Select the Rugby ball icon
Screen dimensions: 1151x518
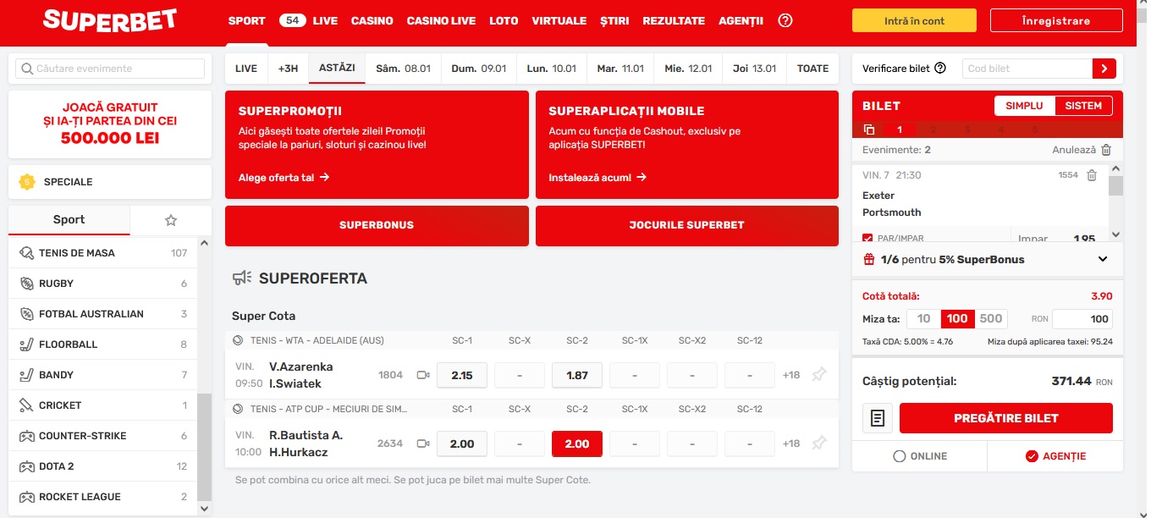pyautogui.click(x=25, y=284)
